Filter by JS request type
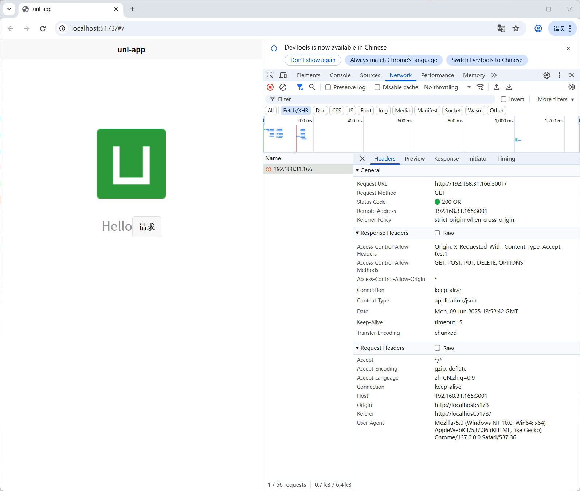Screen dimensions: 580x491 [350, 111]
